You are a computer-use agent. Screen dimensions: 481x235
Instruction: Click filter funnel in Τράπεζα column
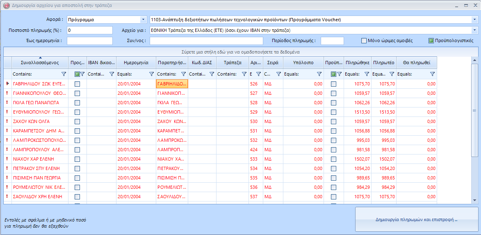coord(244,74)
